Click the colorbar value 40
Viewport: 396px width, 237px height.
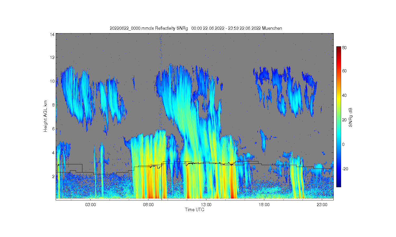click(345, 95)
